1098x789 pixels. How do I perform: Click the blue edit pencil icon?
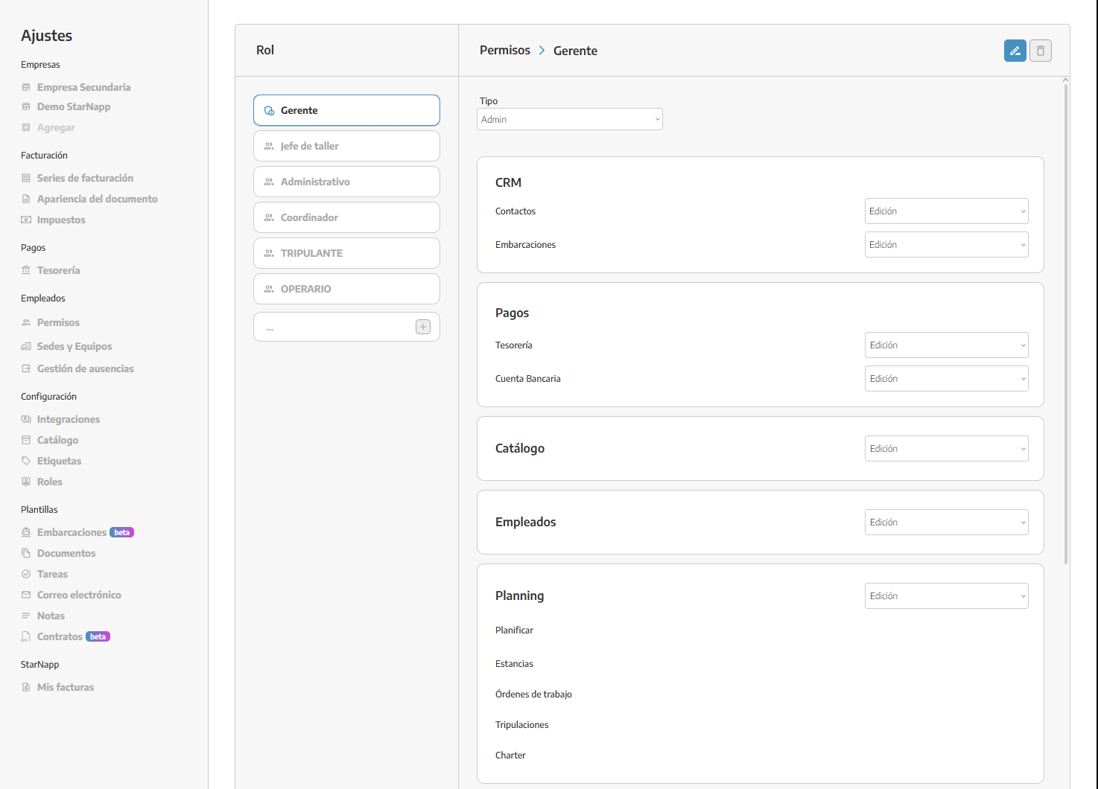point(1015,51)
